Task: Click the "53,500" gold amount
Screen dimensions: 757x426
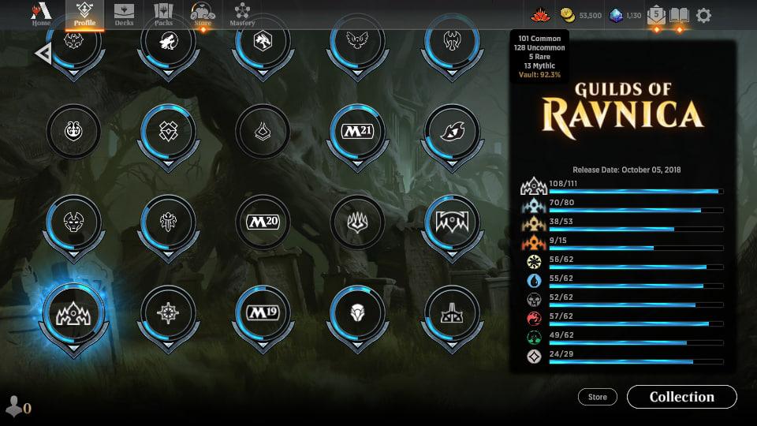Action: (x=590, y=16)
